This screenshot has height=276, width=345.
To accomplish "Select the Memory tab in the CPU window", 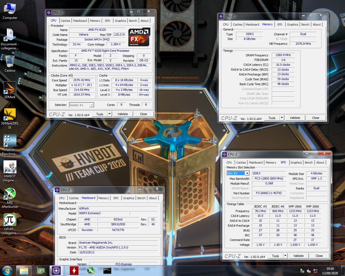I will pos(95,21).
